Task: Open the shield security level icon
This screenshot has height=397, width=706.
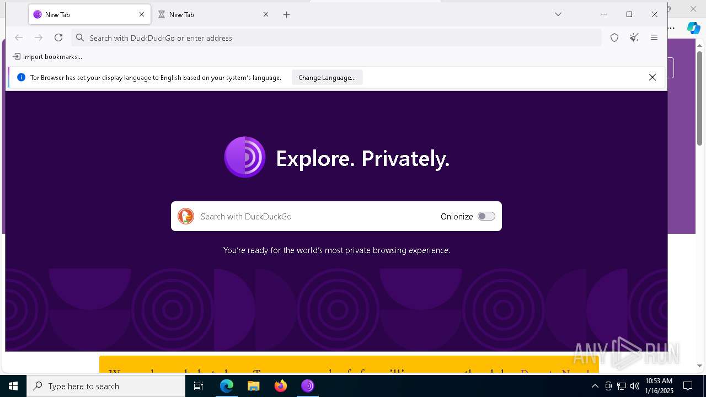Action: tap(614, 37)
